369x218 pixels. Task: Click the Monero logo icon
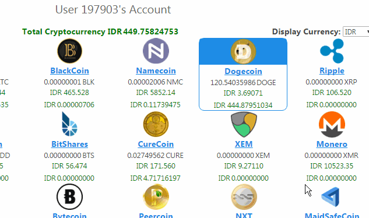(332, 124)
